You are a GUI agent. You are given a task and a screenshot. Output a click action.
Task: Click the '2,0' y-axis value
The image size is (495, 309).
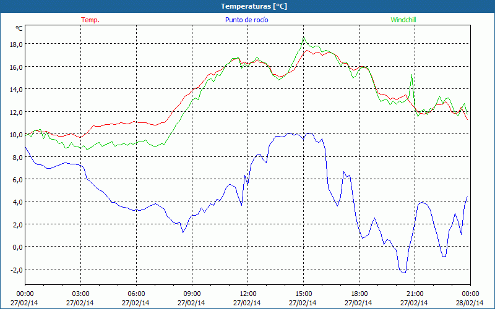click(18, 225)
